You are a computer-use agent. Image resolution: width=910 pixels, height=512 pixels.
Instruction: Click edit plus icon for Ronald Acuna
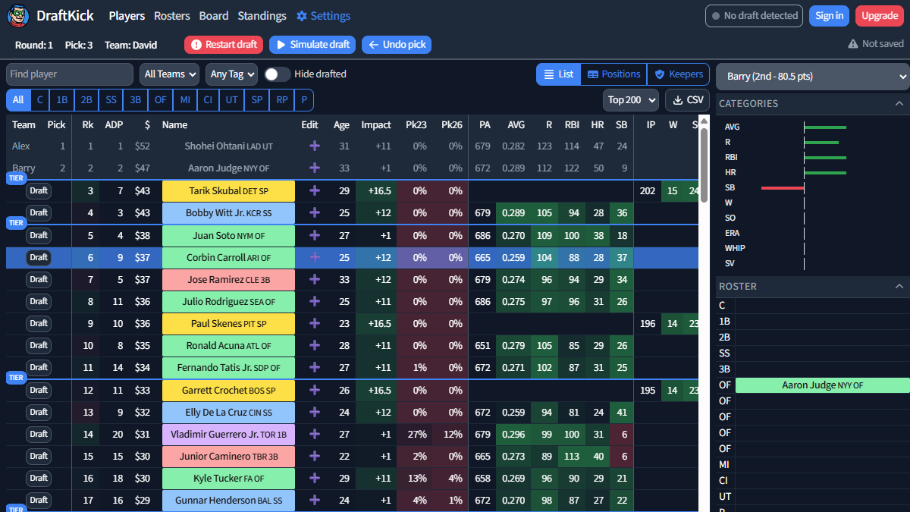(315, 345)
